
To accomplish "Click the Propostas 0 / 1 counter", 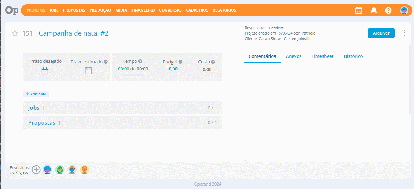I will (x=212, y=123).
